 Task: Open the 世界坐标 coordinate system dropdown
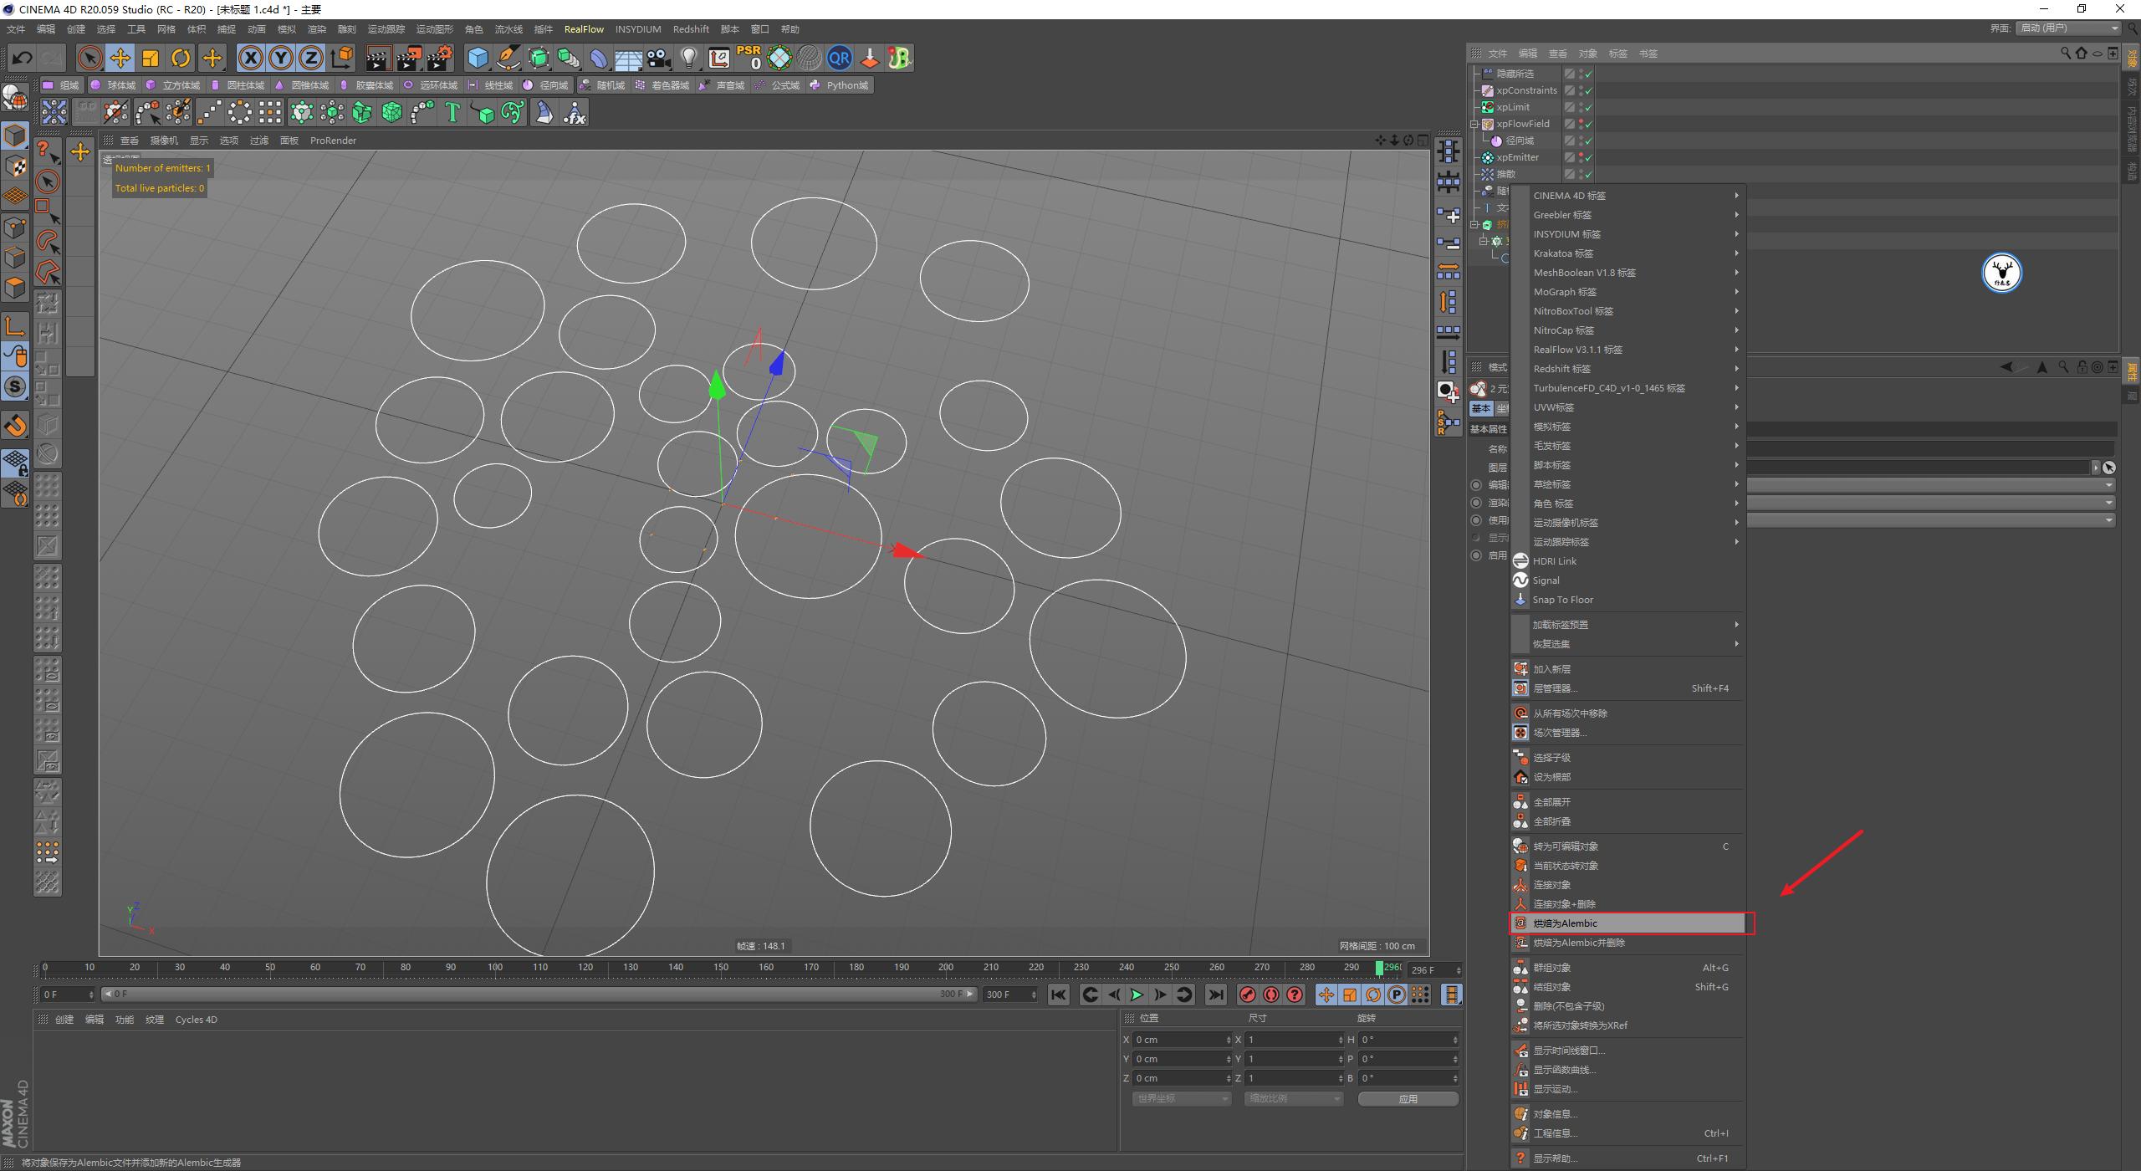1181,1099
